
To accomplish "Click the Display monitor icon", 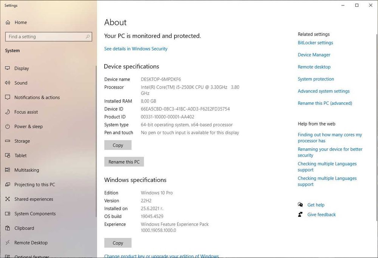I will 8,68.
